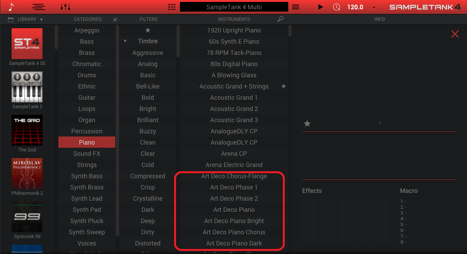
Task: Click the Library folder icon
Action: (x=10, y=19)
